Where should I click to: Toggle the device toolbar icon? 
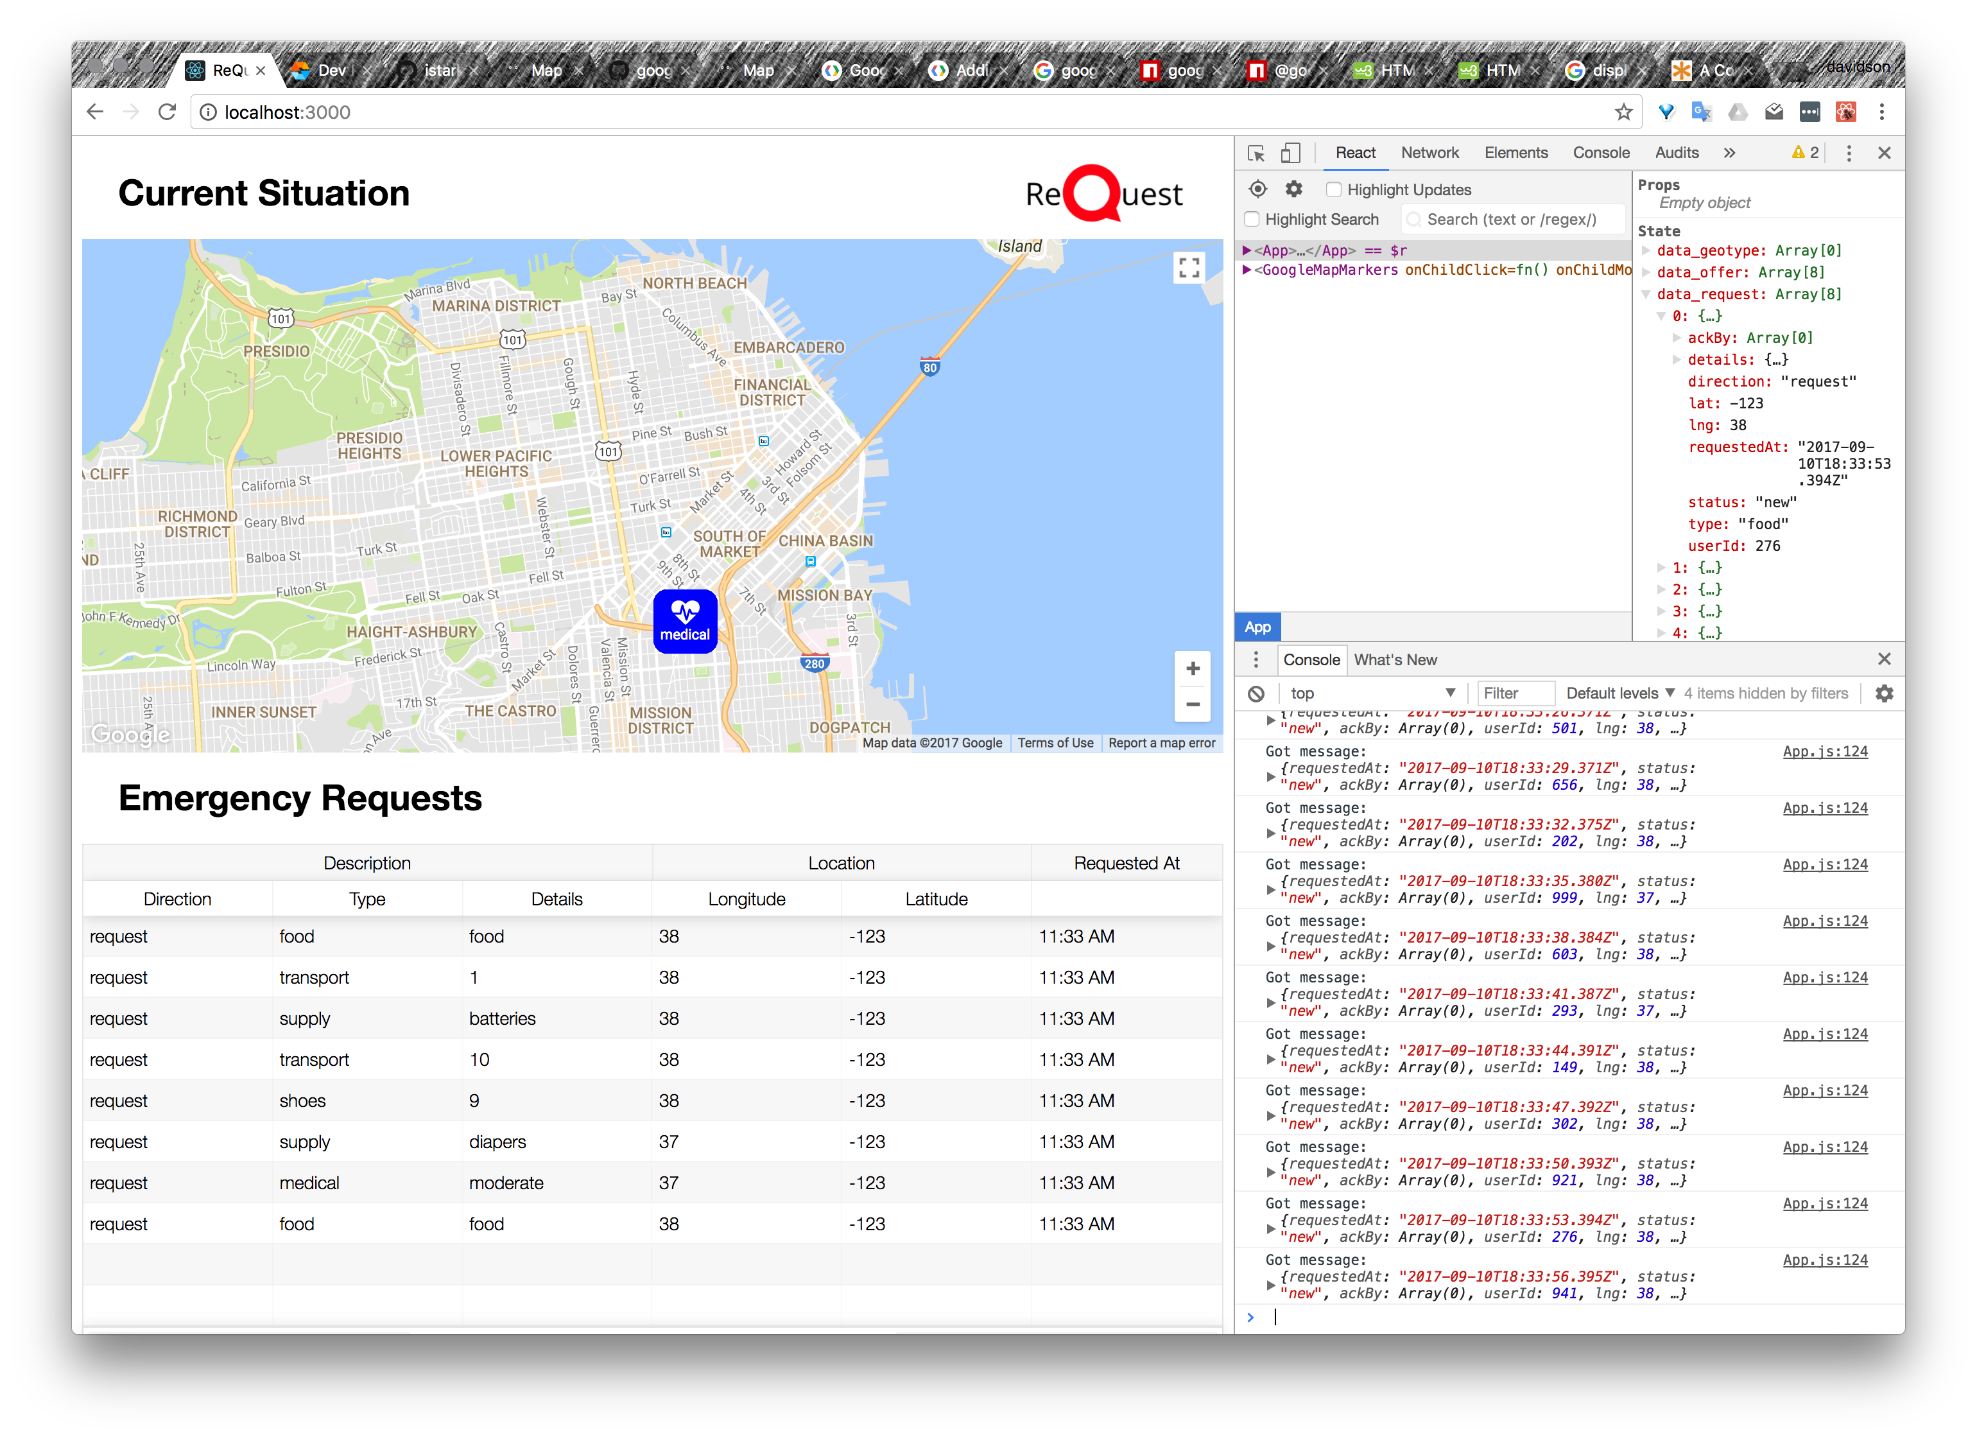pos(1290,153)
